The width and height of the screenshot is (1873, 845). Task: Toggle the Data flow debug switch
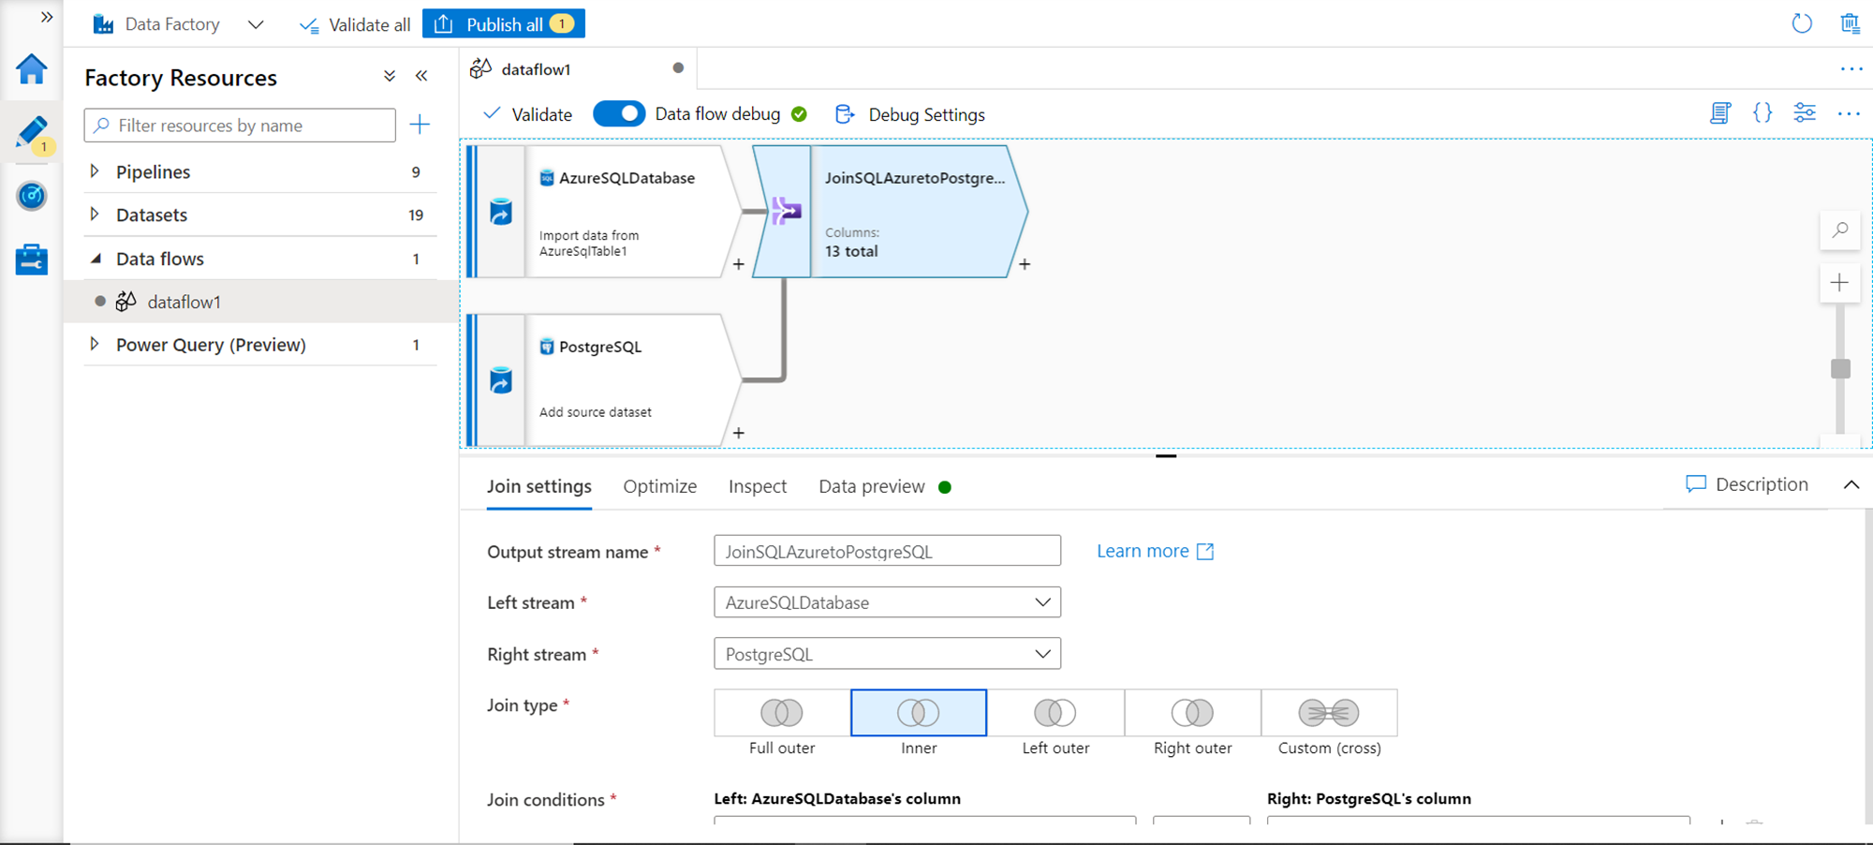click(x=619, y=114)
